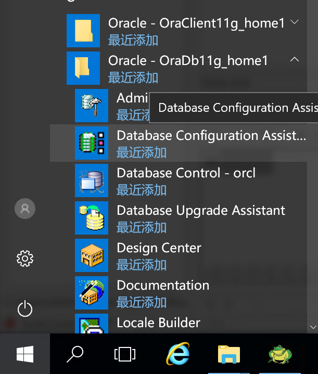318x374 pixels.
Task: Select the Database Upgrade Assistant label
Action: pyautogui.click(x=200, y=211)
